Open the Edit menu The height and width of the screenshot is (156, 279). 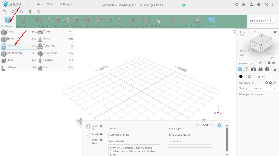tap(39, 4)
